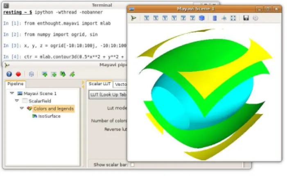287x176 pixels.
Task: Click the lower orange splitter arrow beside the Pipeline tab
Action: pyautogui.click(x=83, y=87)
